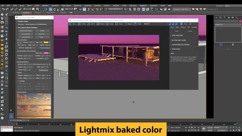Activate the Select and Move tool
Image resolution: width=242 pixels, height=136 pixels.
click(x=50, y=9)
